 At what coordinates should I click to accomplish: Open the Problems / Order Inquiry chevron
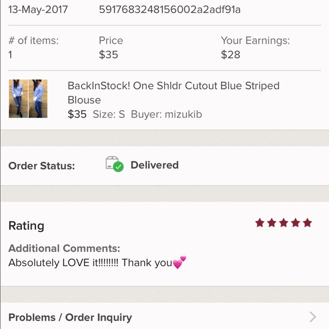(313, 317)
